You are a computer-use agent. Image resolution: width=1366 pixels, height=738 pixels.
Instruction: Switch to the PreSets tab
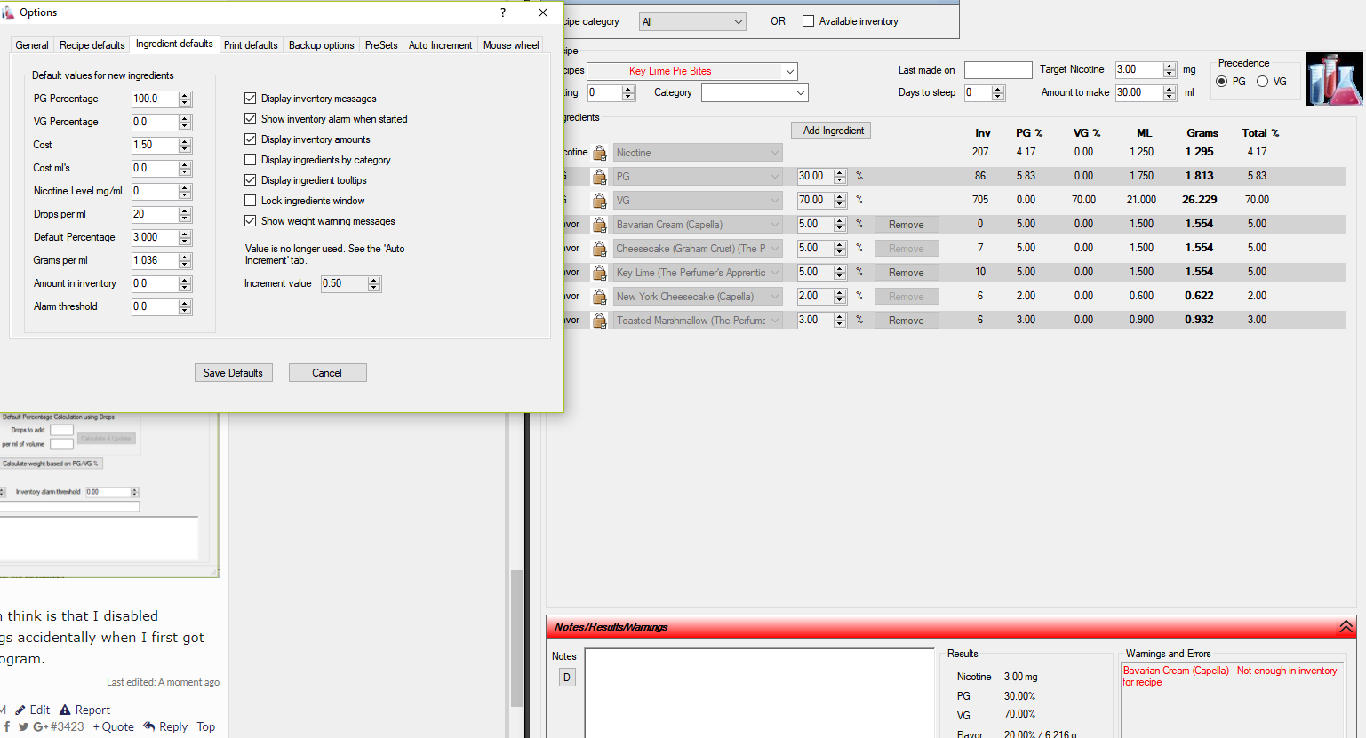(381, 45)
